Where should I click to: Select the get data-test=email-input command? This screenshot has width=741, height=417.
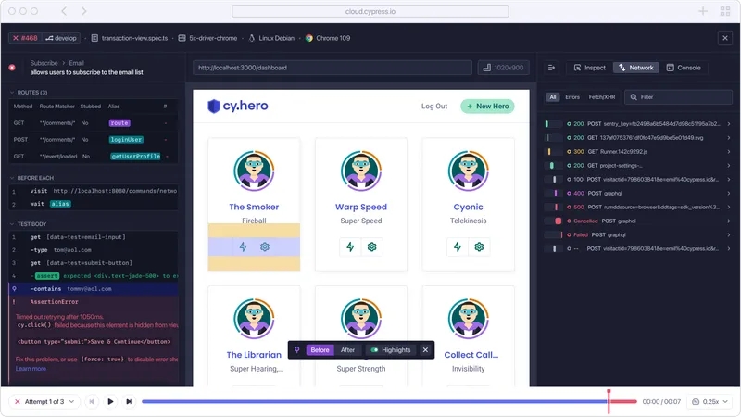pyautogui.click(x=94, y=237)
